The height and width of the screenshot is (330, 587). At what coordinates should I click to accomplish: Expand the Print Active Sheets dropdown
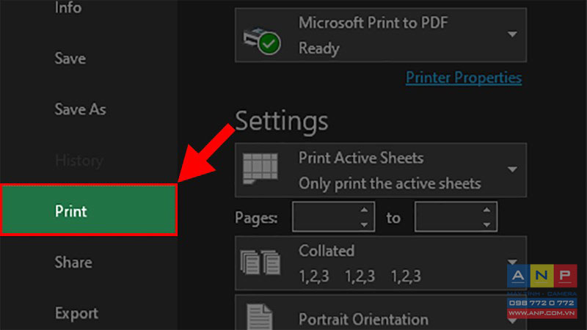click(380, 170)
